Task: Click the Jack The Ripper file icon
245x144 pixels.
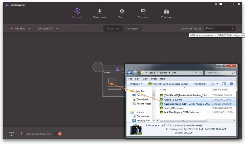Action: 161,112
